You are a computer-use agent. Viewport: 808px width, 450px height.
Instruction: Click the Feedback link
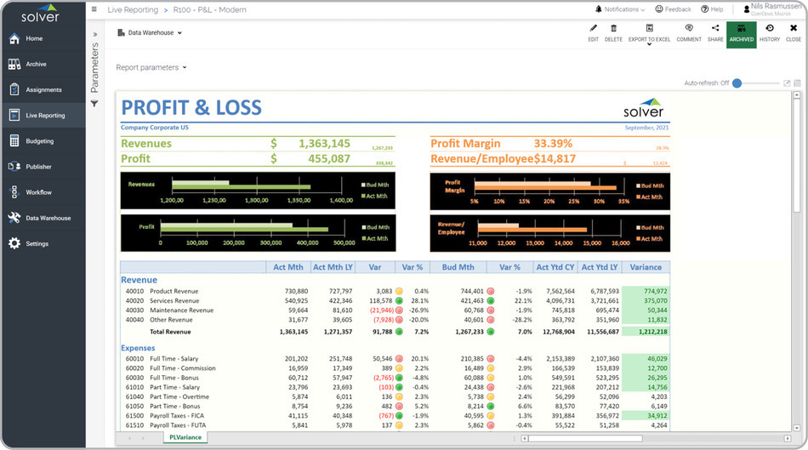674,9
